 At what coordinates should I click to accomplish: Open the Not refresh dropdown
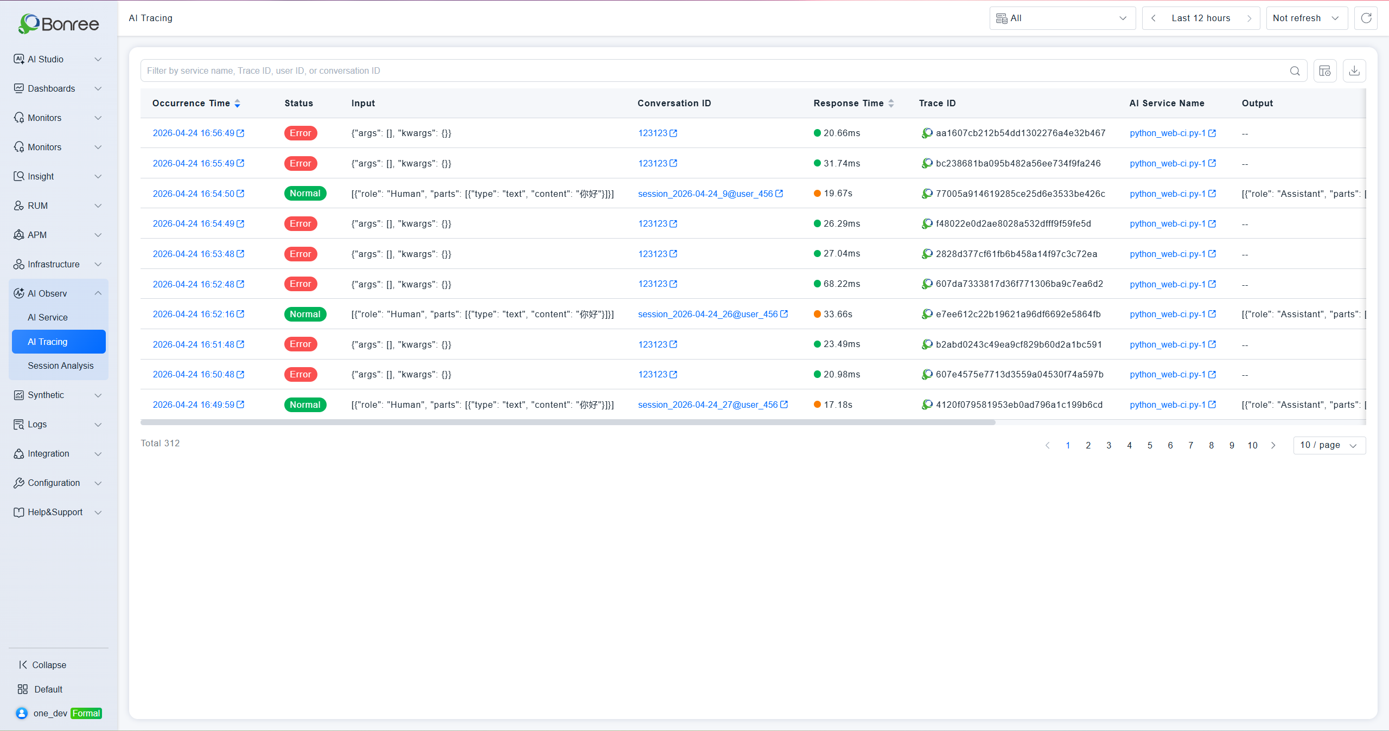pyautogui.click(x=1307, y=18)
